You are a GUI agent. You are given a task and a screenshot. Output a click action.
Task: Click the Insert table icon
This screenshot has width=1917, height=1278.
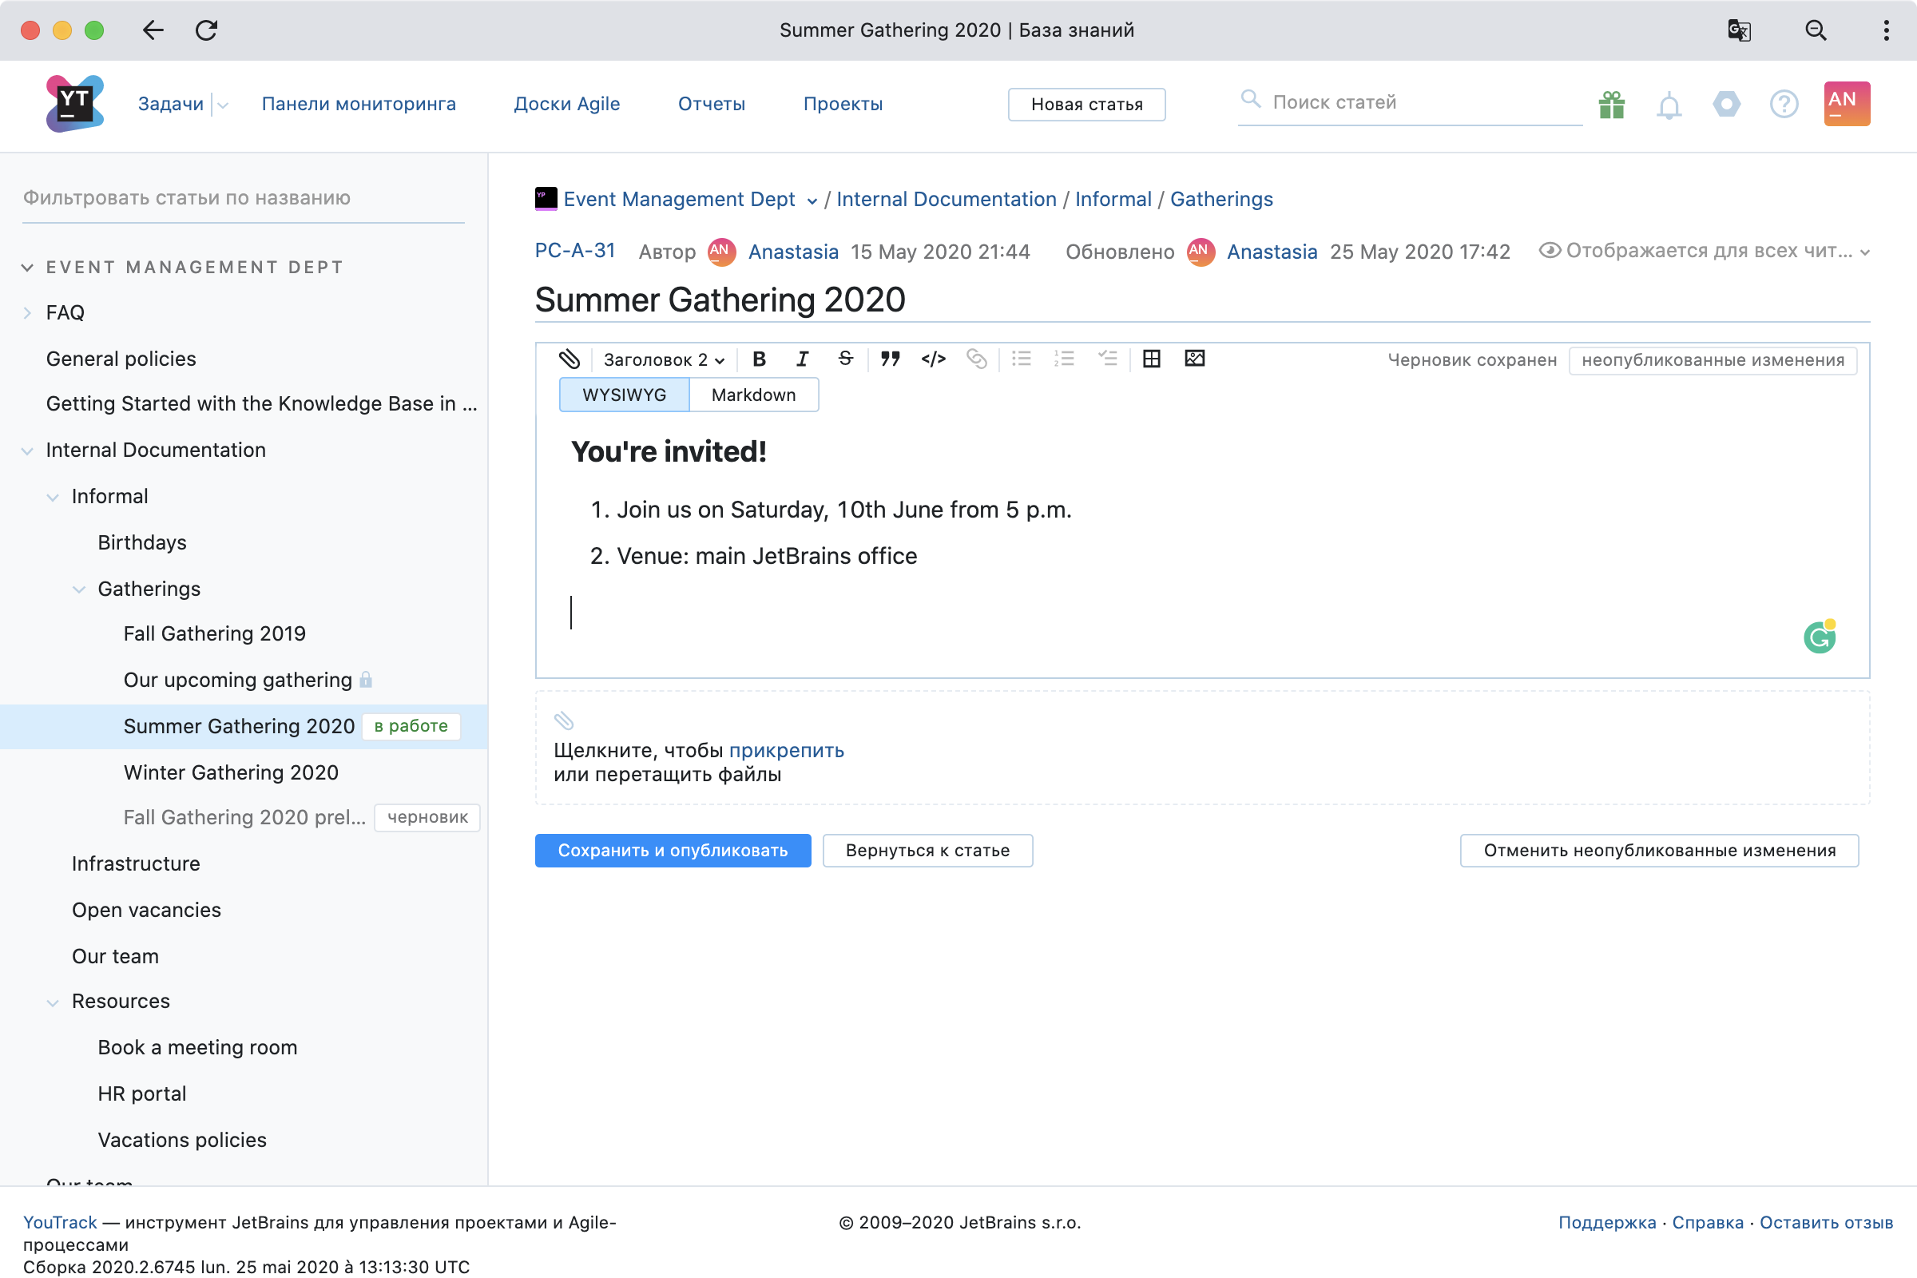click(x=1151, y=361)
